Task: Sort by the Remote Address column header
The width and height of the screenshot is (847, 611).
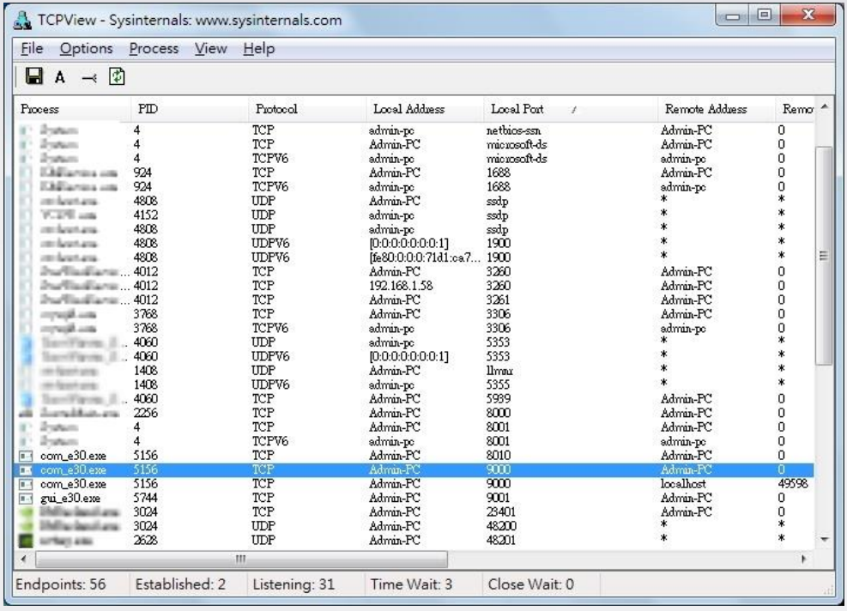Action: [717, 109]
